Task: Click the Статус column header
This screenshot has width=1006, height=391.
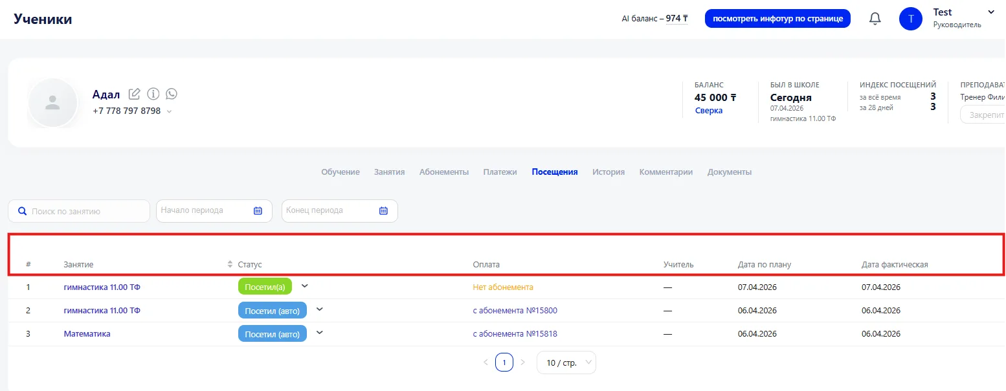Action: pyautogui.click(x=250, y=264)
